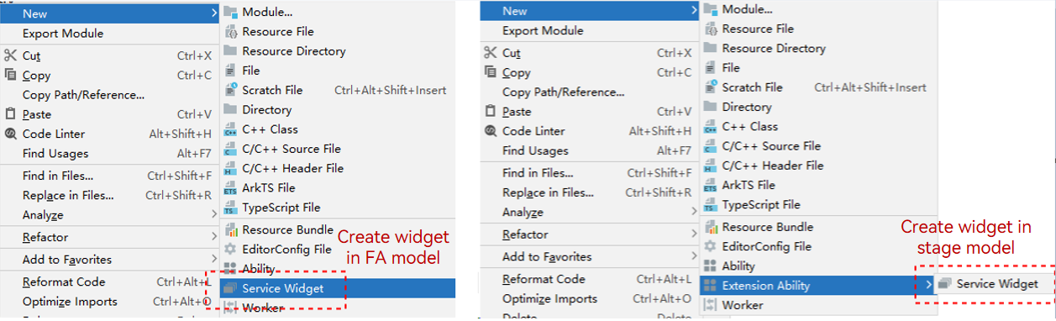This screenshot has height=321, width=1056.
Task: Expand Refactor submenu arrow in left-hand menu
Action: tap(215, 238)
